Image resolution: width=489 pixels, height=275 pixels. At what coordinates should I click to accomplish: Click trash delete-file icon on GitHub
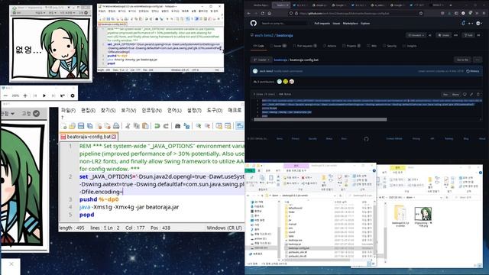click(x=478, y=94)
